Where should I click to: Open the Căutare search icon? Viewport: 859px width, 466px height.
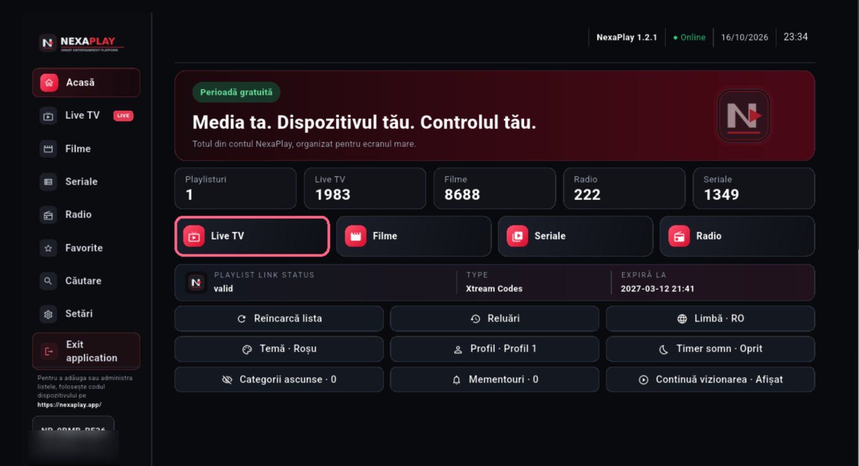(48, 280)
